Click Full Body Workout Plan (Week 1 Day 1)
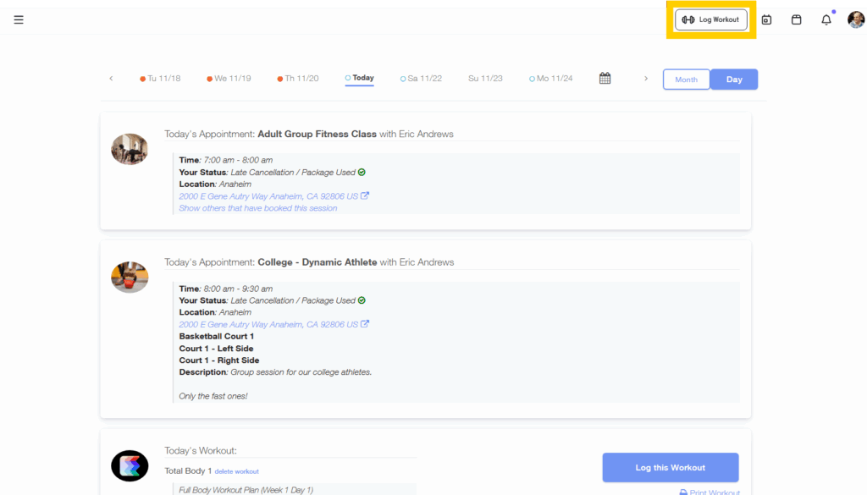The image size is (867, 495). point(246,490)
